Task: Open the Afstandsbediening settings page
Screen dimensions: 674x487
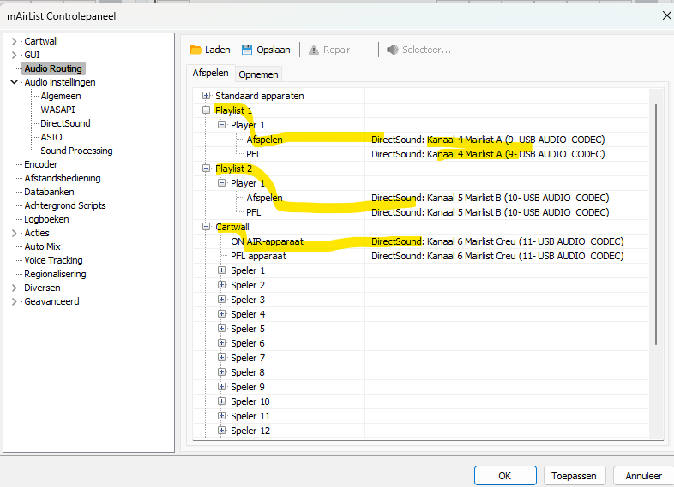Action: tap(63, 178)
